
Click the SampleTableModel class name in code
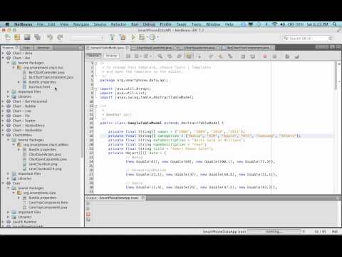pyautogui.click(x=145, y=123)
